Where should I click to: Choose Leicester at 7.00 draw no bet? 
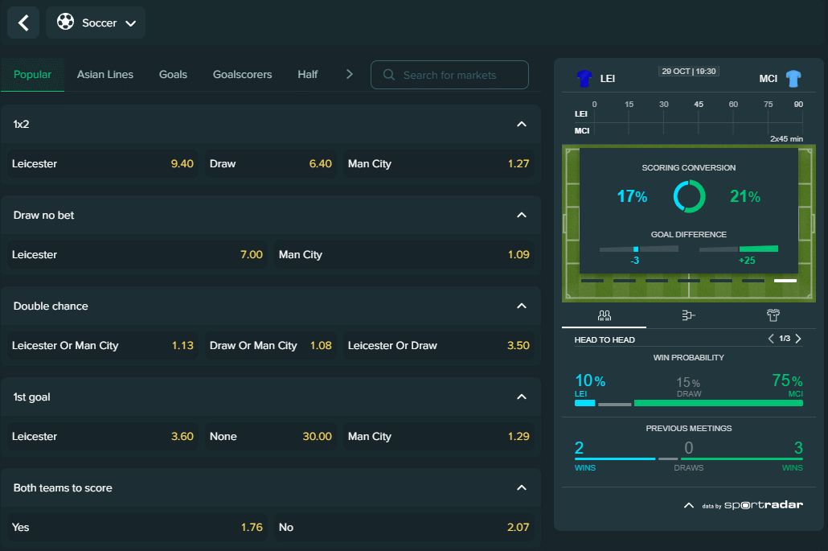tap(137, 255)
